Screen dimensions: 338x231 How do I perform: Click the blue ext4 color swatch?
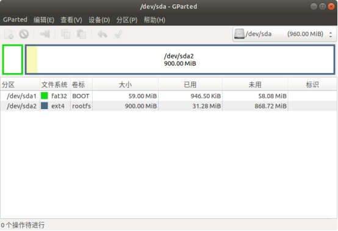(x=45, y=105)
